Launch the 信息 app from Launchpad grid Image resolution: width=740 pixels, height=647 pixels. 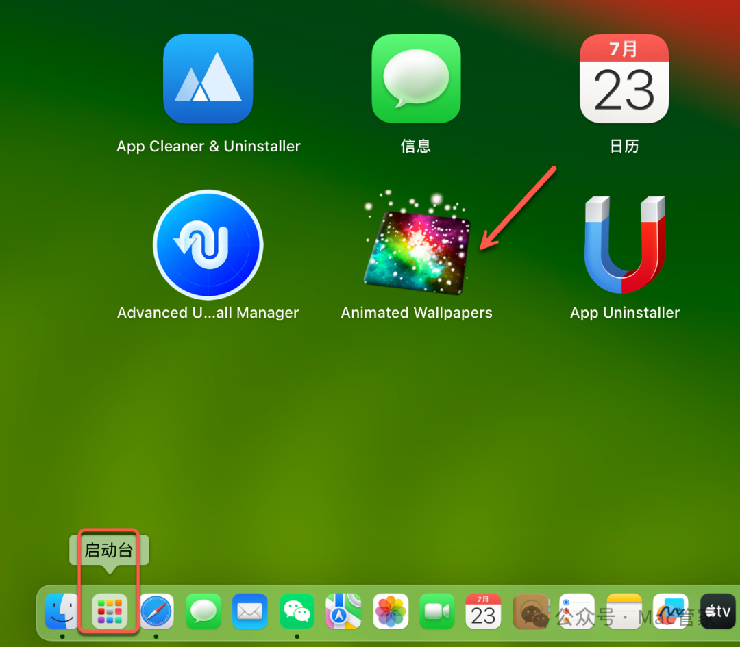point(417,78)
